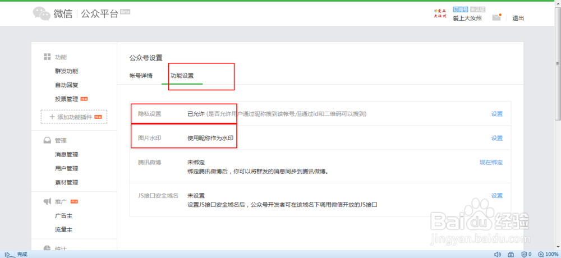Open 素材管理 in the sidebar
The height and width of the screenshot is (258, 561).
point(67,182)
